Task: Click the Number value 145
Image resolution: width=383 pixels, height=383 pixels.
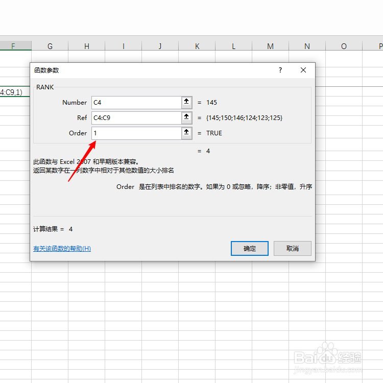Action: [211, 102]
